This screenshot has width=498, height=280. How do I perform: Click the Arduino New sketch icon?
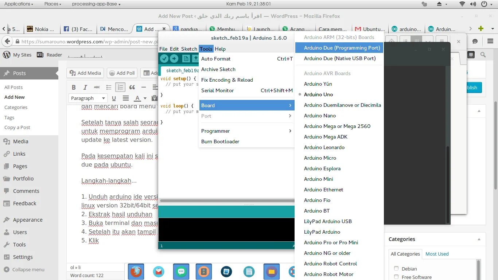186,59
